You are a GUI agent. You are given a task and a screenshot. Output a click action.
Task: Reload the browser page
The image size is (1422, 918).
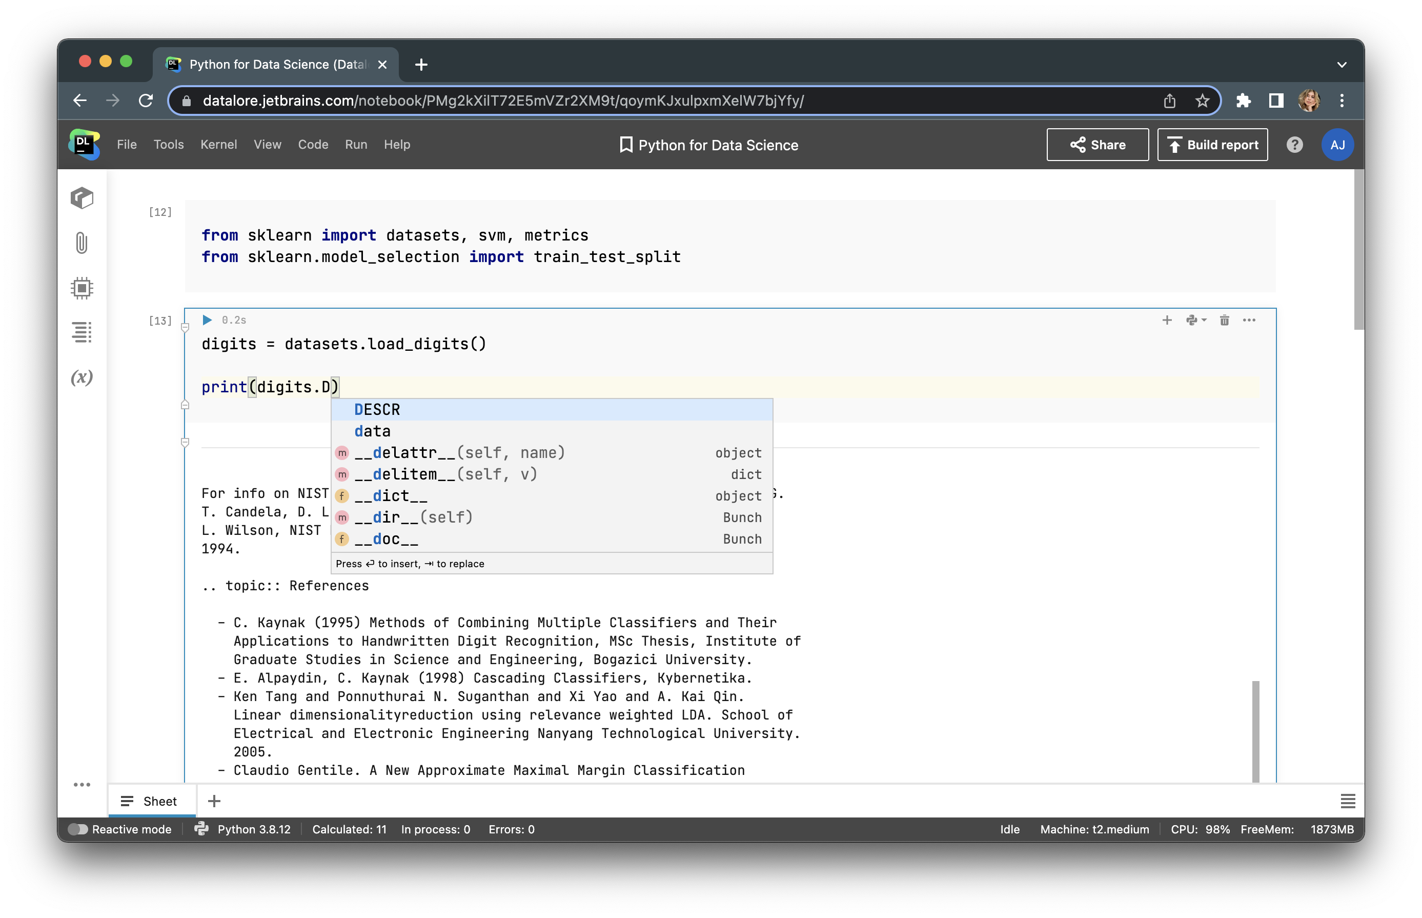click(x=146, y=101)
